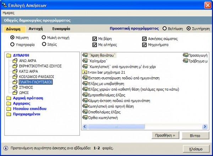This screenshot has width=213, height=156.
Task: Click the 'Βίντεο' button
Action: coord(195,136)
